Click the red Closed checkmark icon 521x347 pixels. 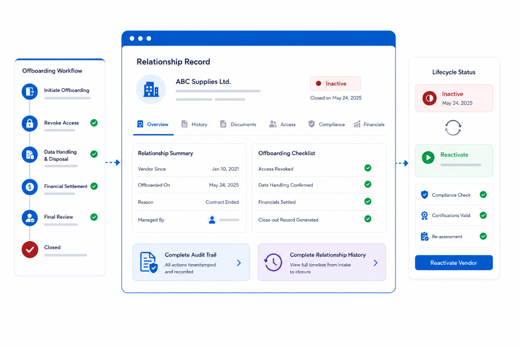click(x=29, y=250)
